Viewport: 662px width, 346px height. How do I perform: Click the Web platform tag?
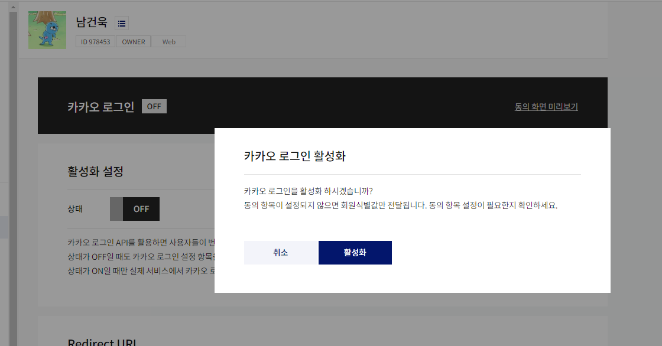[169, 42]
